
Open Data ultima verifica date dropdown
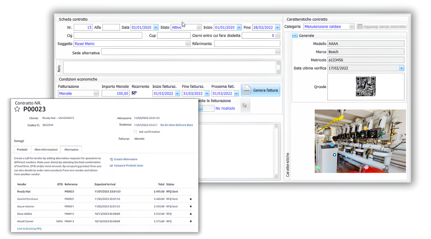pyautogui.click(x=402, y=68)
